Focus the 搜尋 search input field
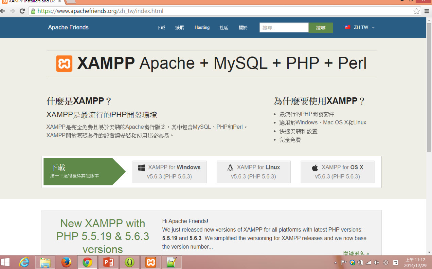The height and width of the screenshot is (269, 432). tap(284, 28)
